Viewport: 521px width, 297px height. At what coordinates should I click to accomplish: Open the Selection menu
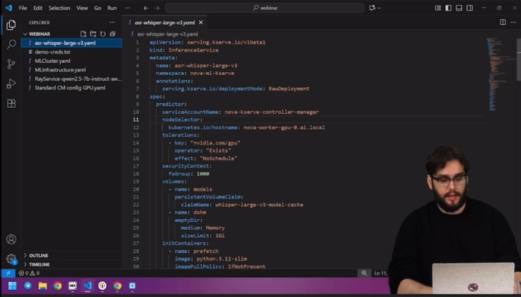pos(59,8)
